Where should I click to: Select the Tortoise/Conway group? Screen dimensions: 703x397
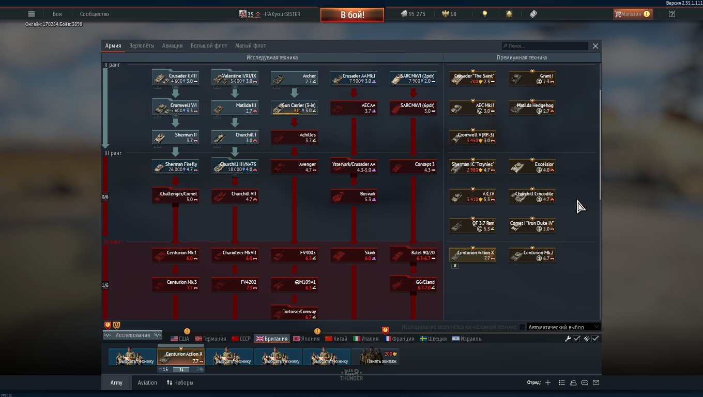[x=294, y=312]
